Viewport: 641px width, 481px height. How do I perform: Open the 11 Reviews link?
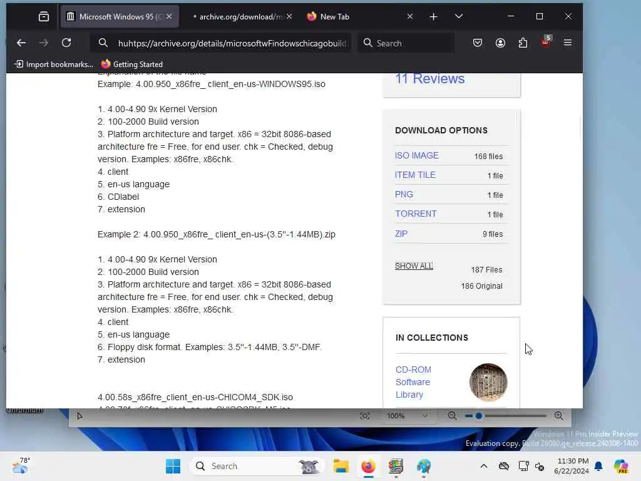429,78
